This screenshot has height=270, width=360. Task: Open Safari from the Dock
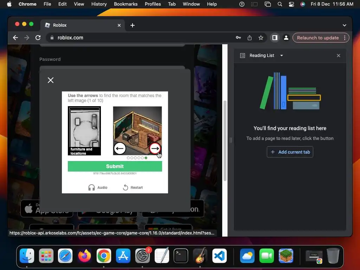pos(65,256)
